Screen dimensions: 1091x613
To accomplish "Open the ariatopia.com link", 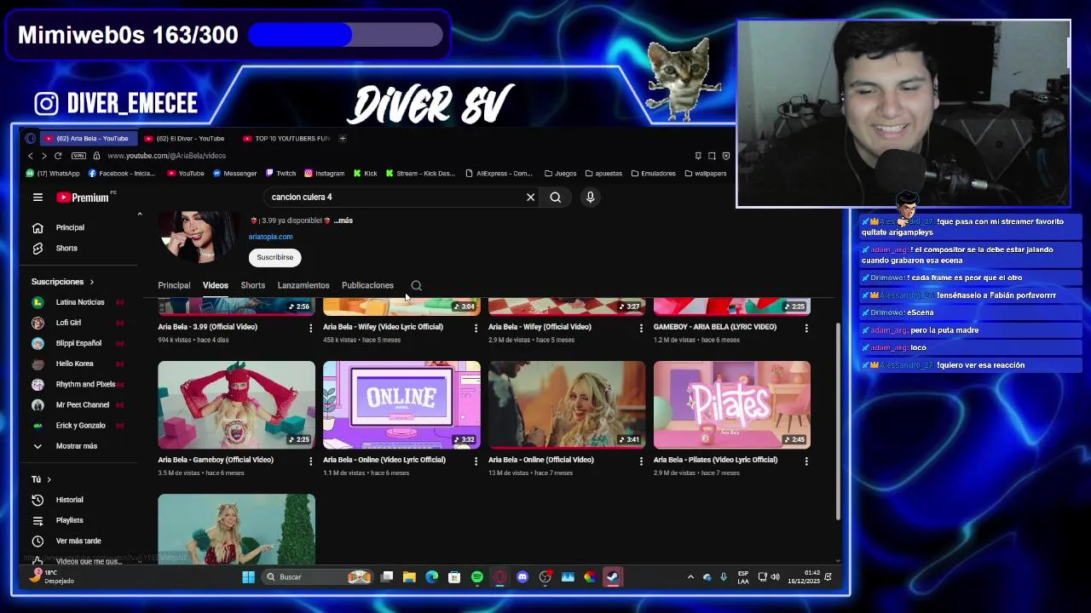I will (x=270, y=238).
